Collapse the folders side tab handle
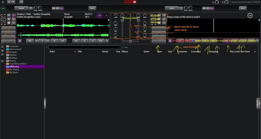This screenshot has height=139, width=261. [x=45, y=103]
